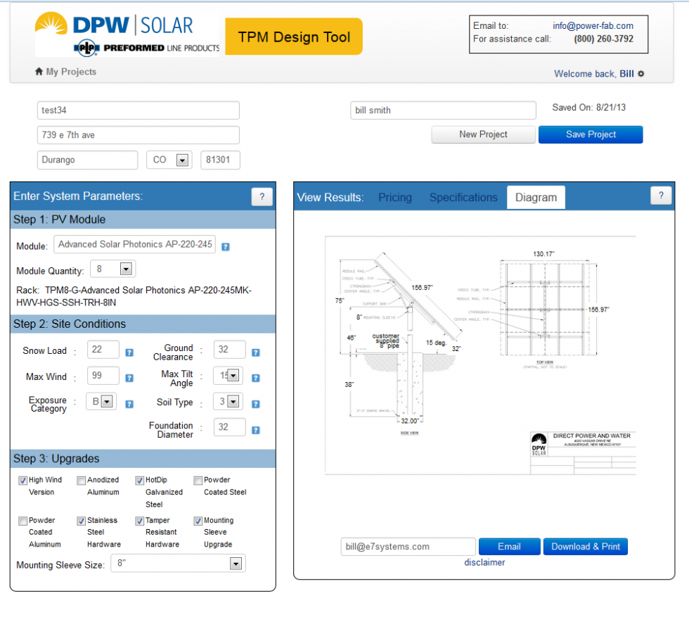Click the email address input field

408,546
